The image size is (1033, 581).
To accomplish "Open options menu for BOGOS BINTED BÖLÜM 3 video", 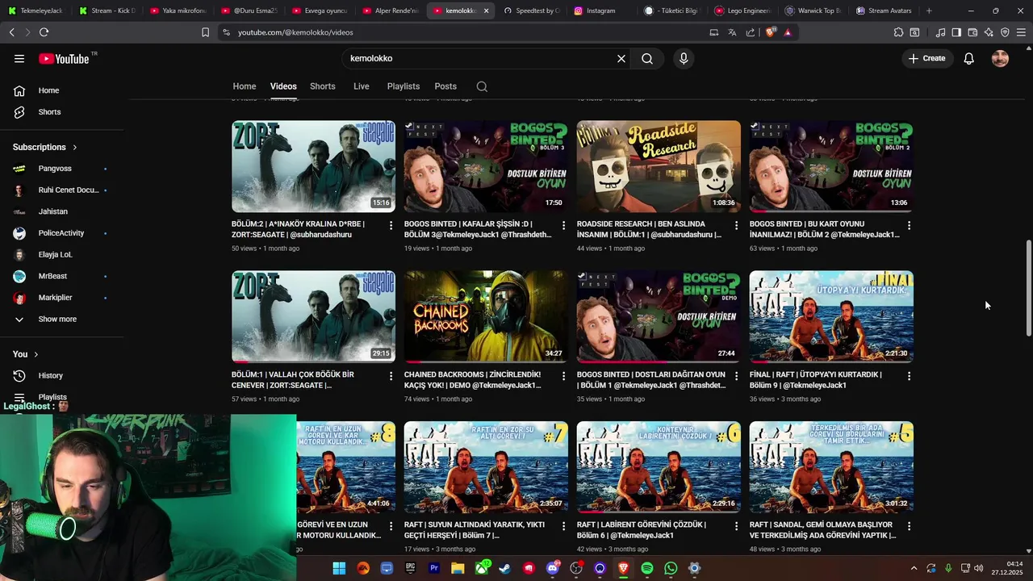I will click(563, 225).
